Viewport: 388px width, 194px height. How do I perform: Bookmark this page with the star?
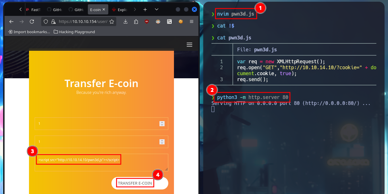tap(112, 22)
